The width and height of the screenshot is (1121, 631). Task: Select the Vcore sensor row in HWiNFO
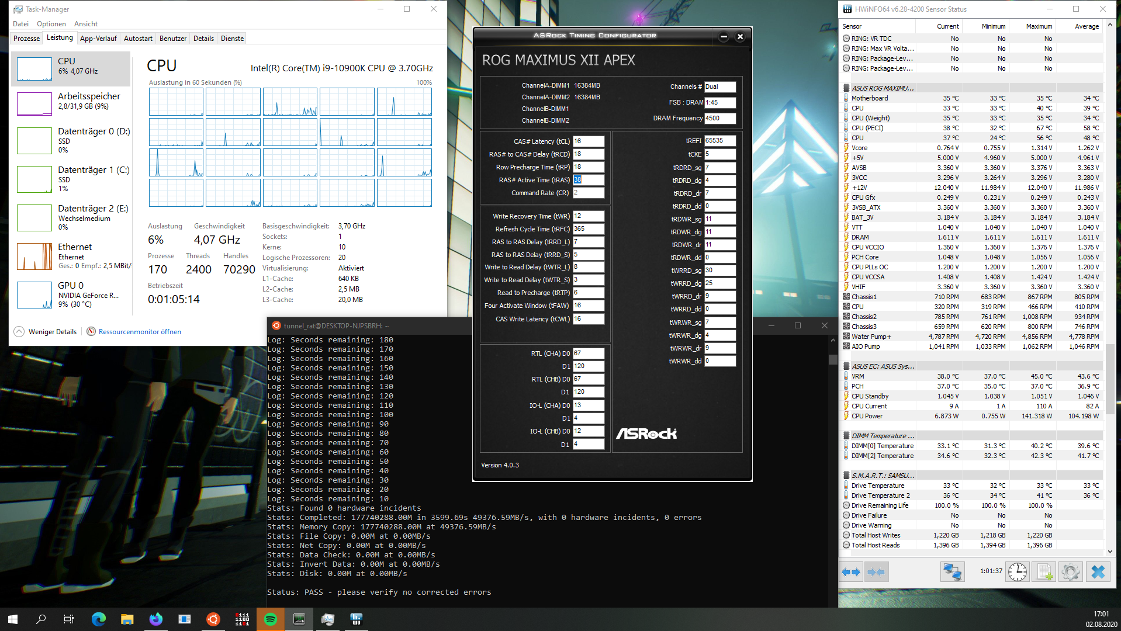coord(971,148)
